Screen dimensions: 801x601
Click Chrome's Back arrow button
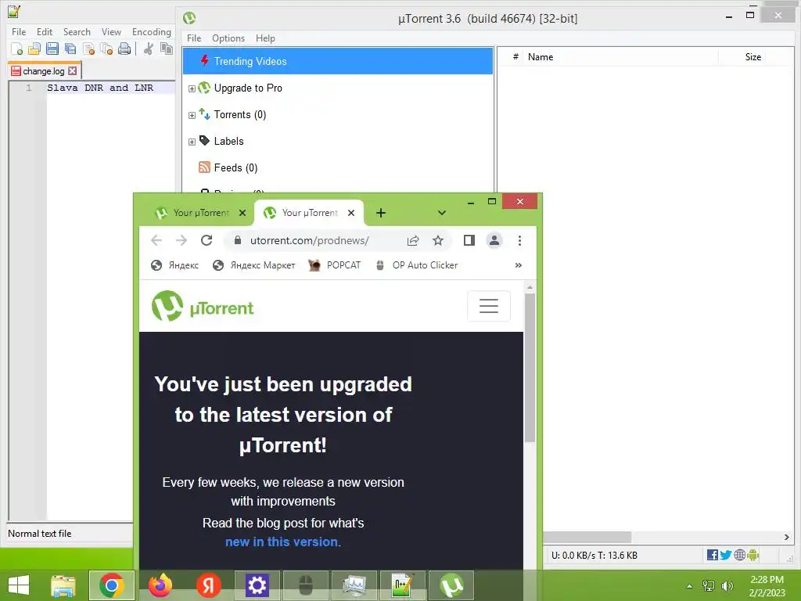click(x=156, y=240)
